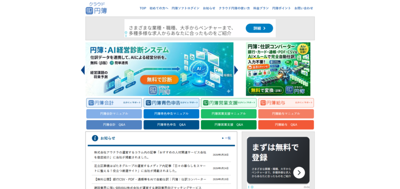The image size is (400, 189).
Task: Open the まずは無料で登録 sidebar ad
Action: pyautogui.click(x=278, y=160)
